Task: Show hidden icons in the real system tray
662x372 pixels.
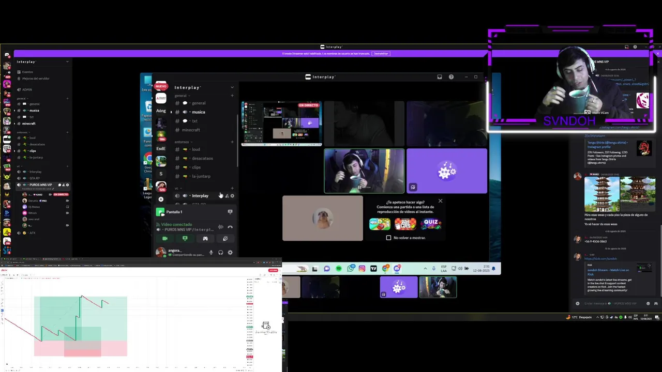Action: (x=598, y=317)
